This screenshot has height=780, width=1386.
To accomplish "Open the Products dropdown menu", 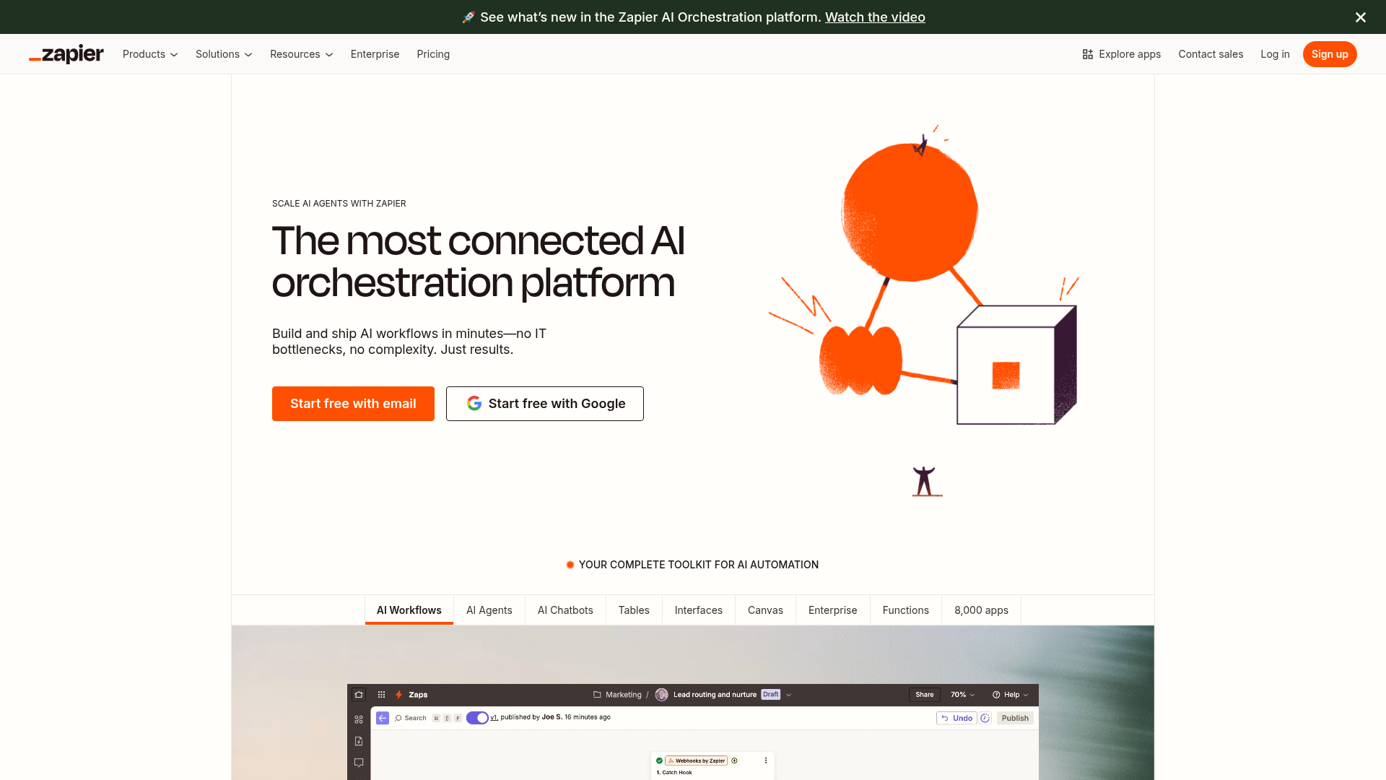I will (149, 54).
